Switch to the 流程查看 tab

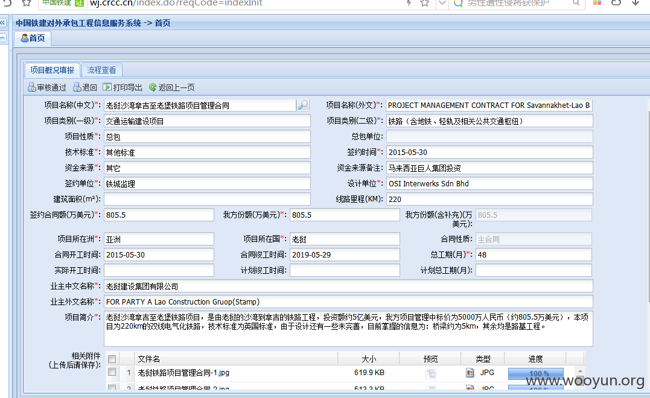pyautogui.click(x=101, y=70)
